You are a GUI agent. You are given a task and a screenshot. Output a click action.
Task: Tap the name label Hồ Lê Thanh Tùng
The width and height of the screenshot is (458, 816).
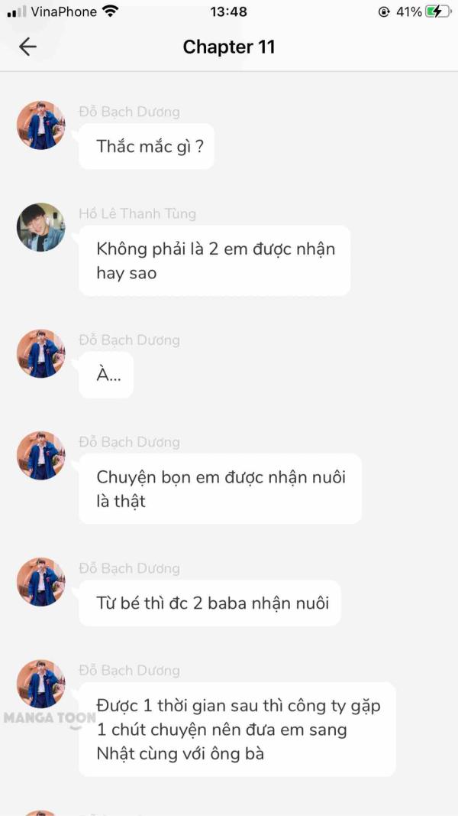[x=137, y=213]
